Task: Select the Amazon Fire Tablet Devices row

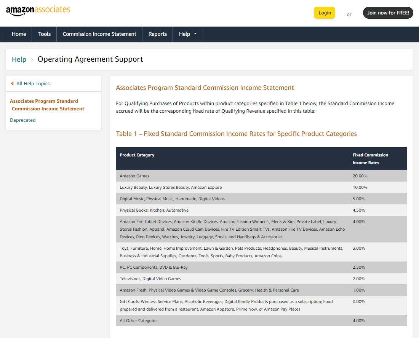Action: coord(261,230)
